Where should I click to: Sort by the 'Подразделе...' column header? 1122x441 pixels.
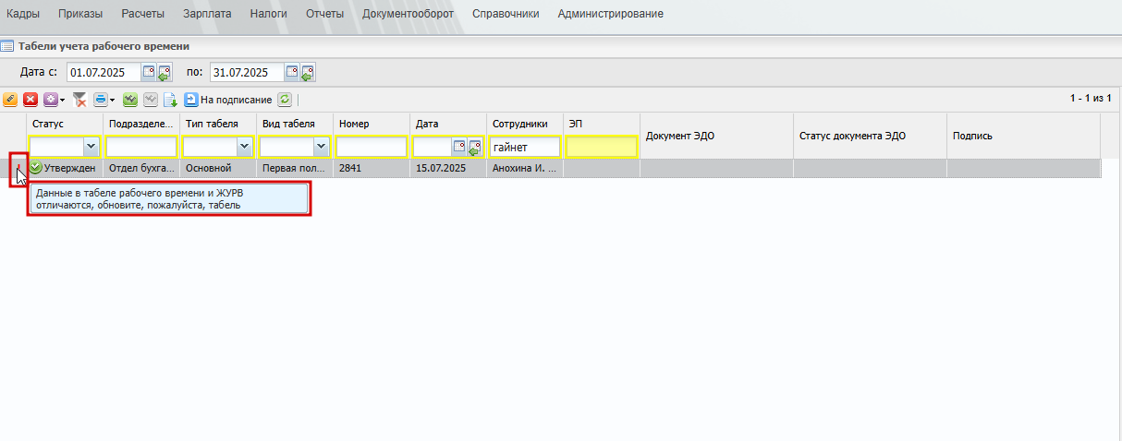click(x=141, y=124)
